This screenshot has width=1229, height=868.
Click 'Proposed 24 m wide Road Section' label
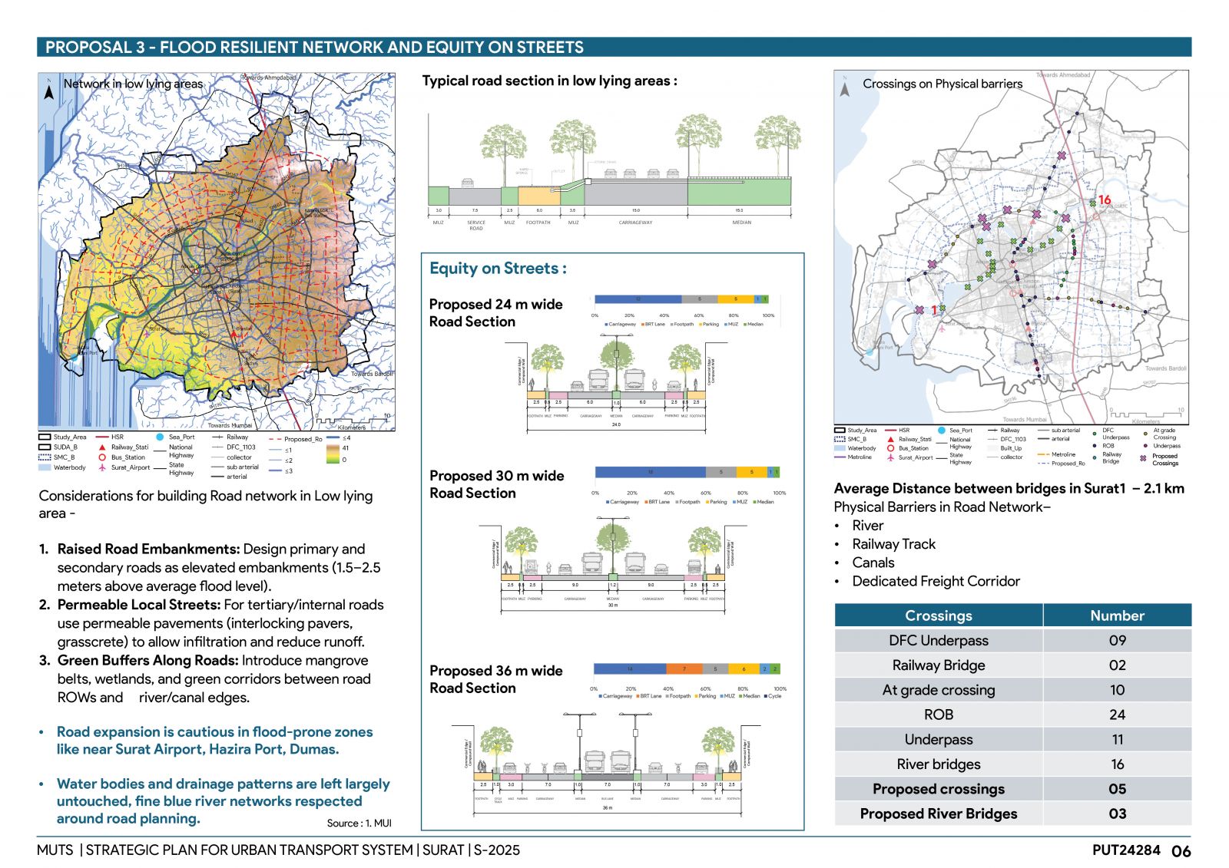(x=495, y=313)
